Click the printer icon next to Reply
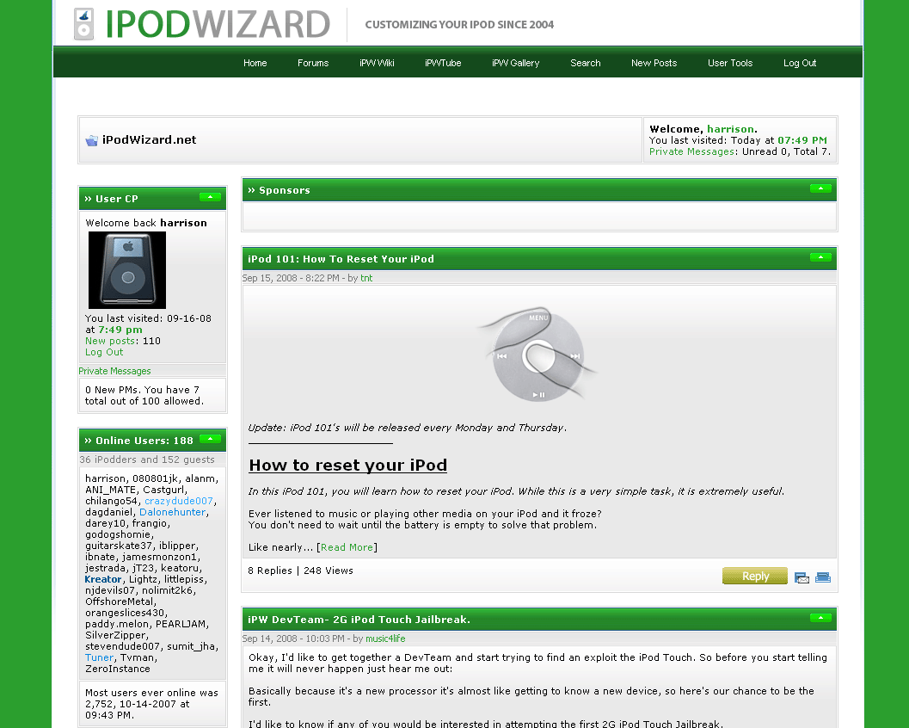909x728 pixels. (823, 577)
